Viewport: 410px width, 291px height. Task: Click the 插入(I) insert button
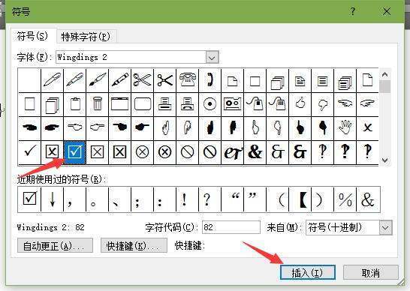(x=308, y=273)
